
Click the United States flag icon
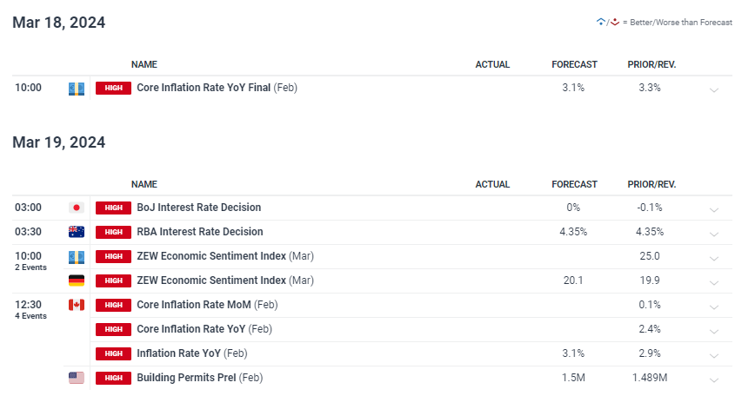pos(76,378)
